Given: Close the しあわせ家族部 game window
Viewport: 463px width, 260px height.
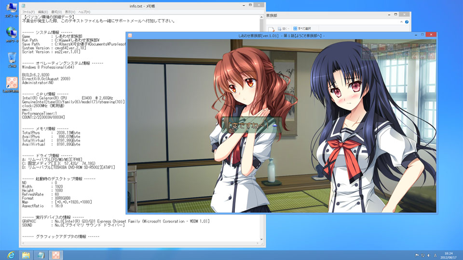Looking at the screenshot, I should coord(431,35).
